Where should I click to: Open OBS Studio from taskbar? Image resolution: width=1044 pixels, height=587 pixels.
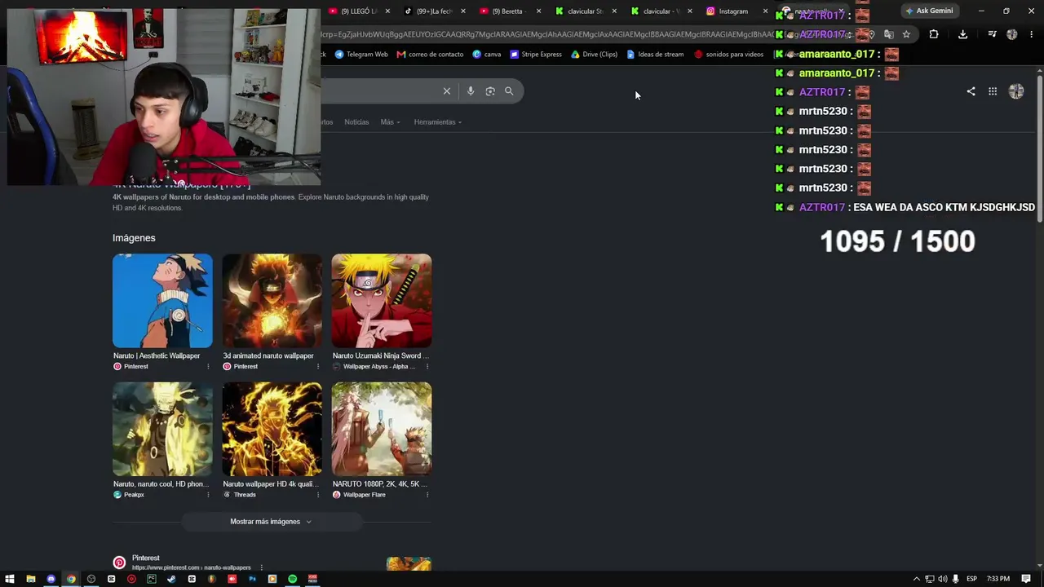(91, 579)
